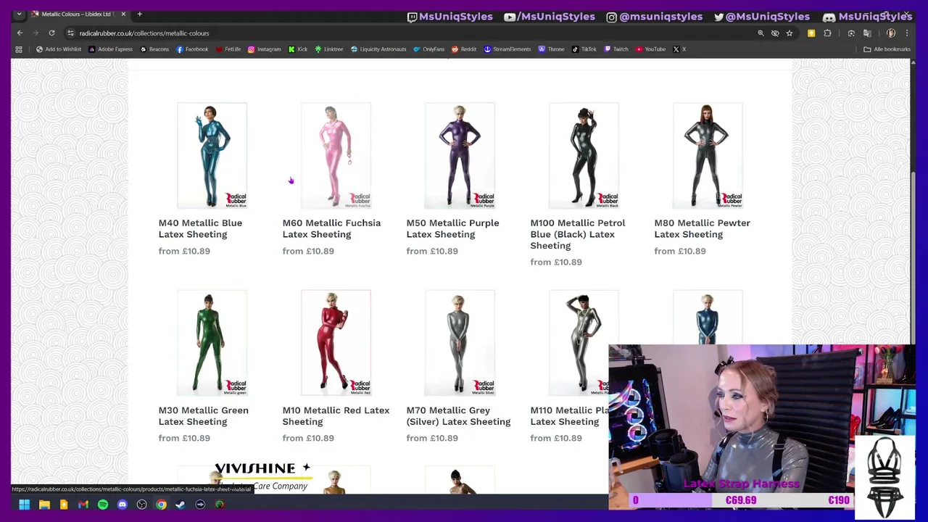Open Steam from the taskbar
Viewport: 928px width, 522px height.
[181, 505]
